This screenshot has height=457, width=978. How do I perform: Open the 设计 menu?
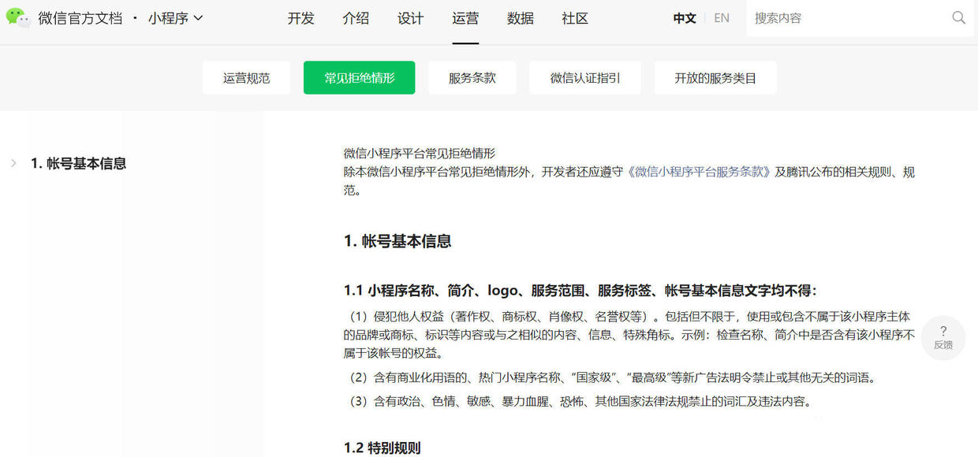(411, 18)
